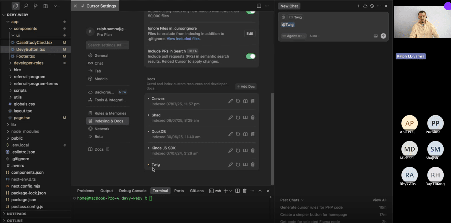Click the Add Doc button
This screenshot has height=223, width=451.
[246, 87]
